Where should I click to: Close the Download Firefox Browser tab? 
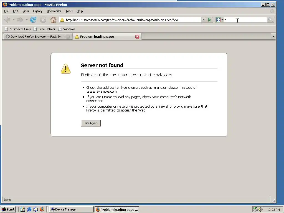[x=68, y=37]
